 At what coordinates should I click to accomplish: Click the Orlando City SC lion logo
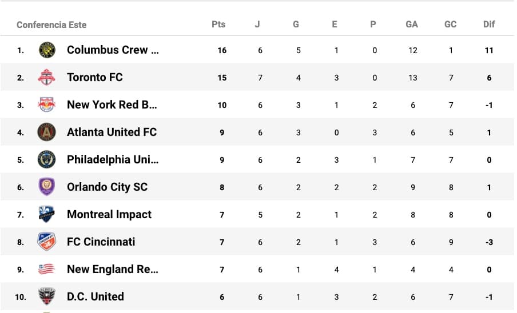46,187
